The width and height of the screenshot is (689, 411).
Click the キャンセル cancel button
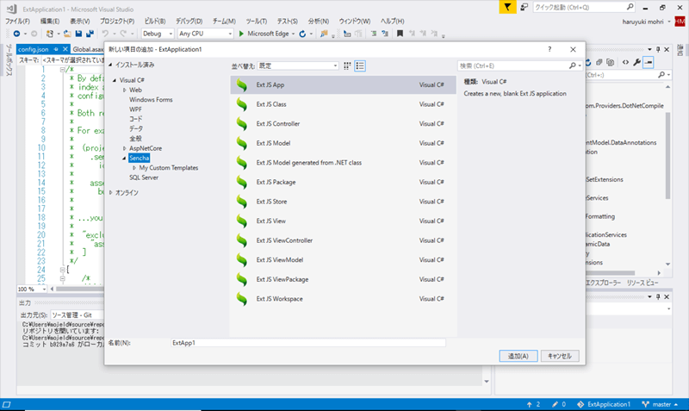tap(559, 356)
